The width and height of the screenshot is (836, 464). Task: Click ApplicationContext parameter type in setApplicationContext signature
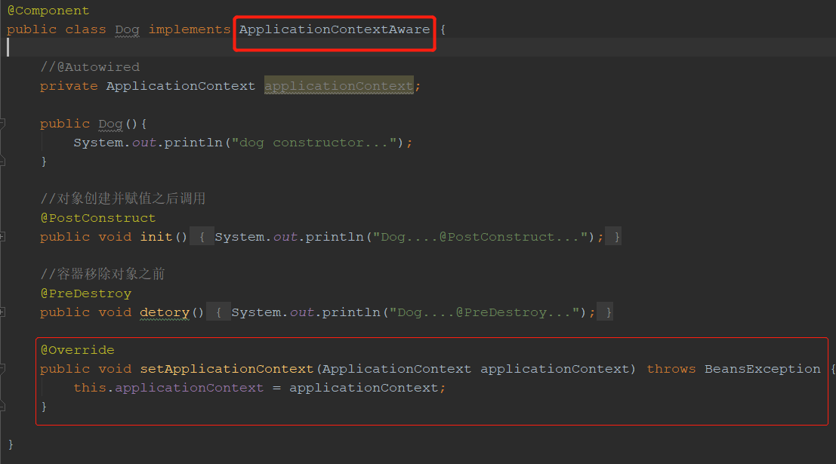point(396,369)
